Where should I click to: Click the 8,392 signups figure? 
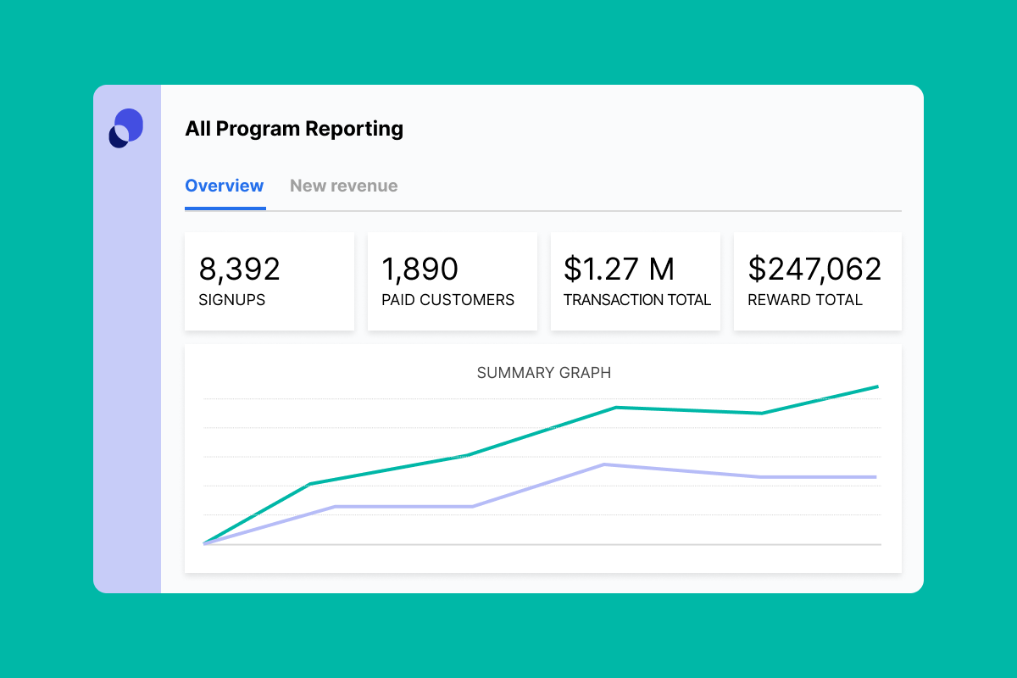pos(239,269)
